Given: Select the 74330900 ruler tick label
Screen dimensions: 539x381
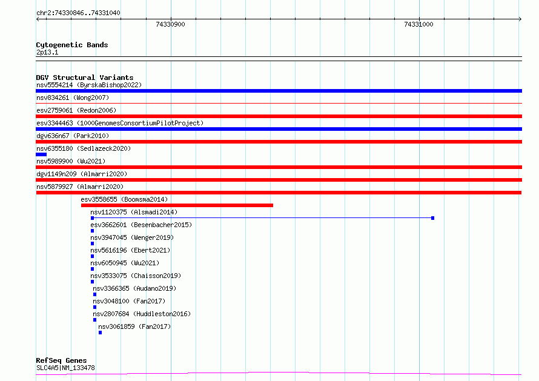Looking at the screenshot, I should pyautogui.click(x=171, y=24).
